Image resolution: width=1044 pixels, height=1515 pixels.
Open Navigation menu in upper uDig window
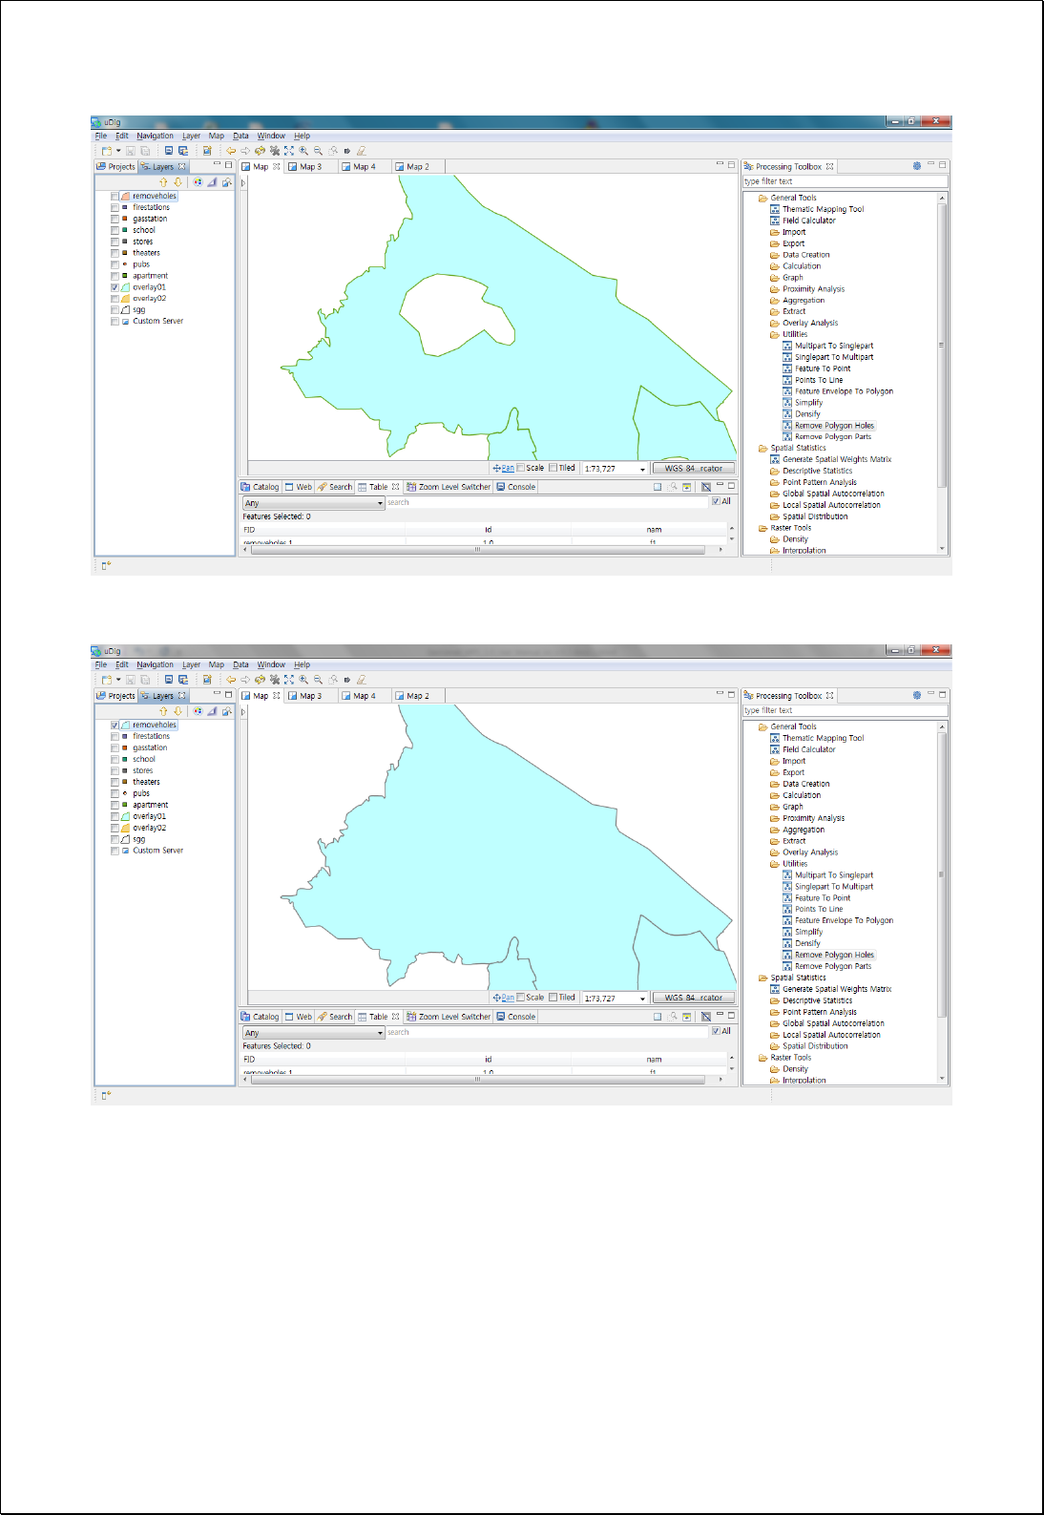point(155,136)
